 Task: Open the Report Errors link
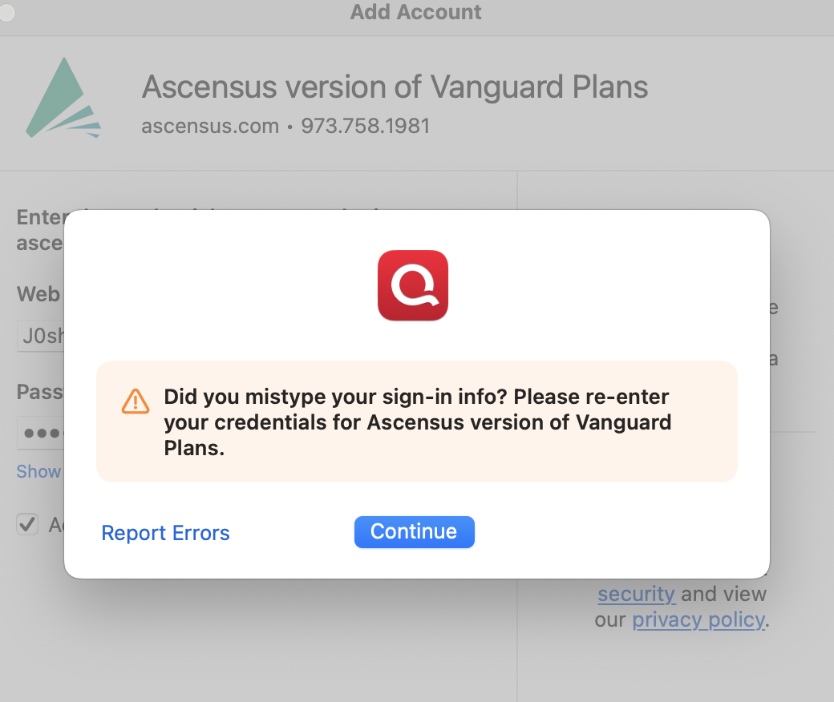click(x=165, y=533)
